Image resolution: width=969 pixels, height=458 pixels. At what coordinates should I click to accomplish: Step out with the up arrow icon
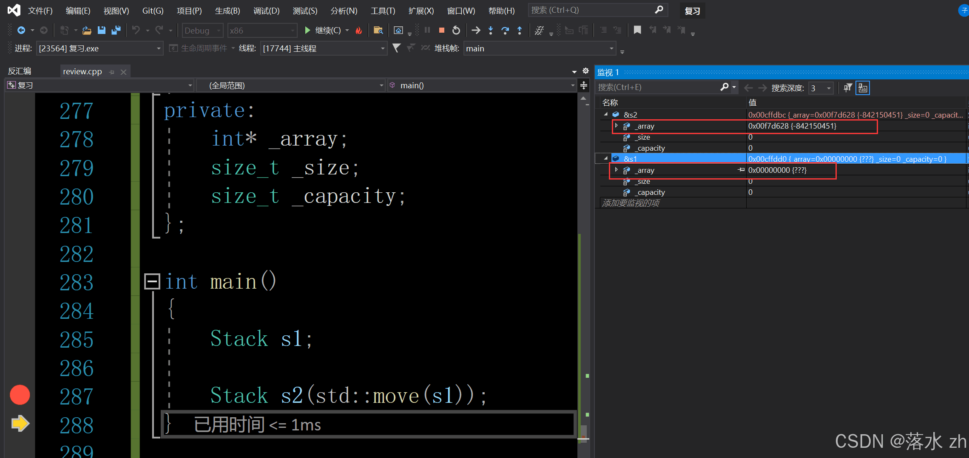[x=519, y=30]
